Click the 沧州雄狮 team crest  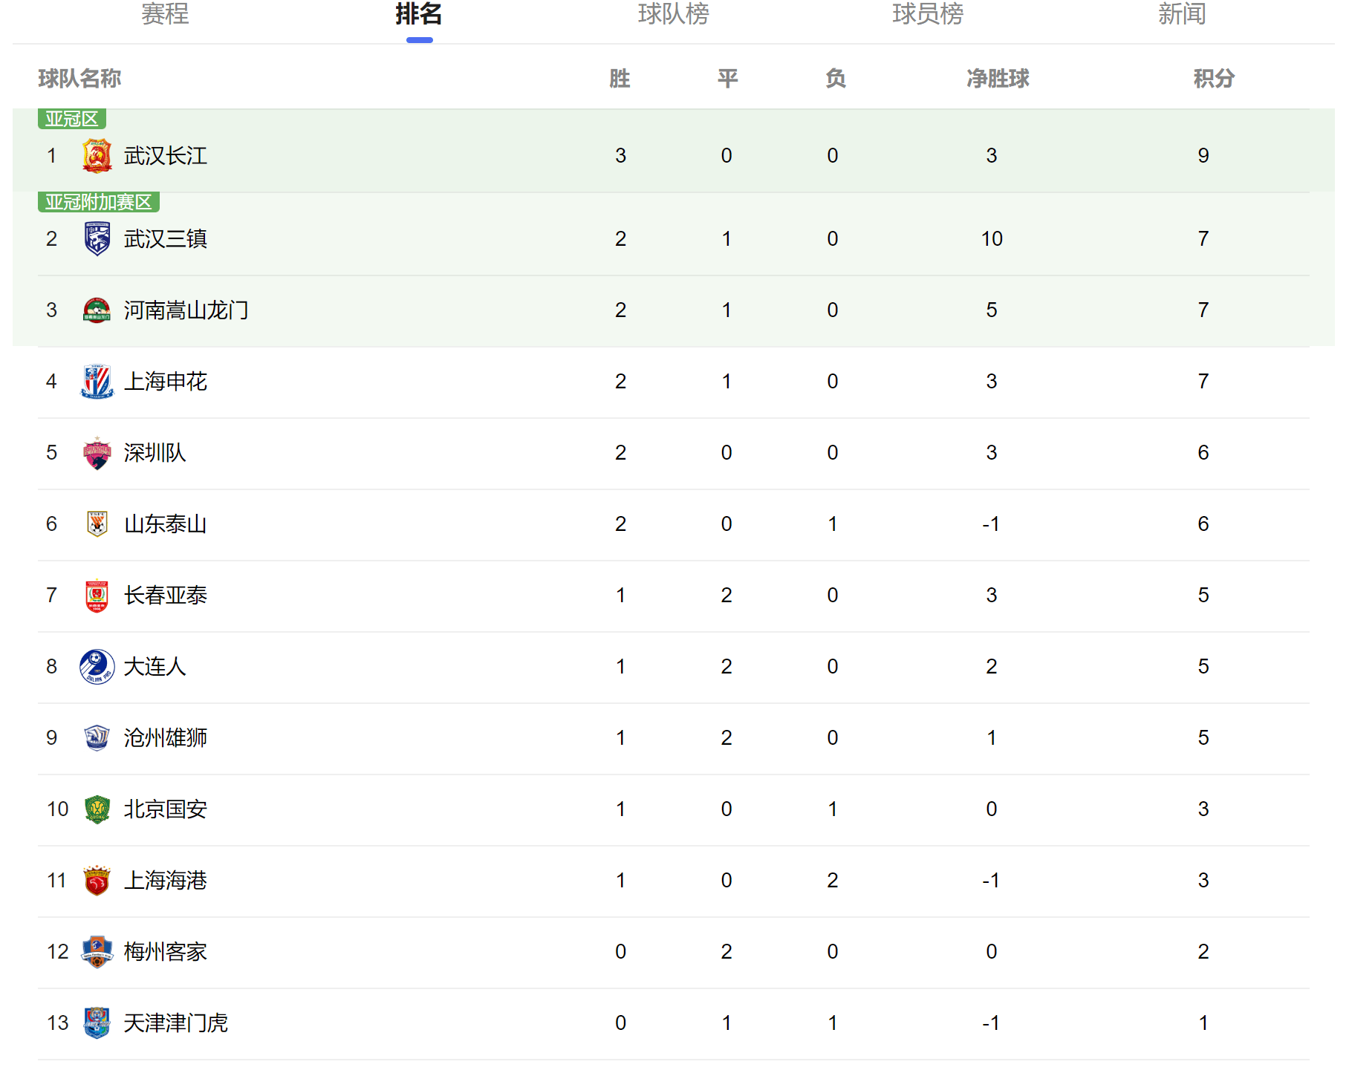97,738
